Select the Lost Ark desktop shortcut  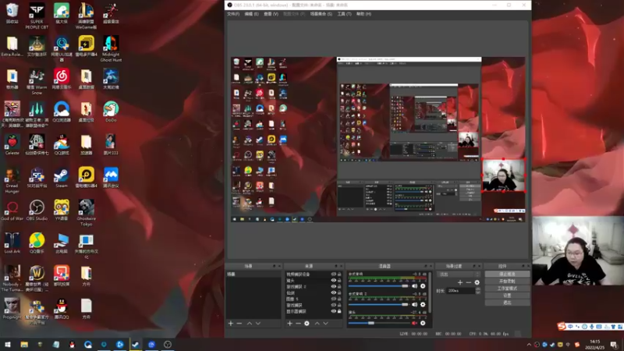[12, 243]
